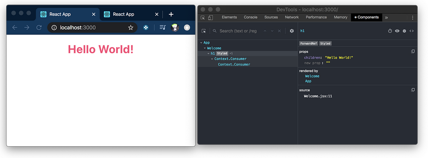This screenshot has height=158, width=428.
Task: Select App in the component tree
Action: [x=207, y=43]
